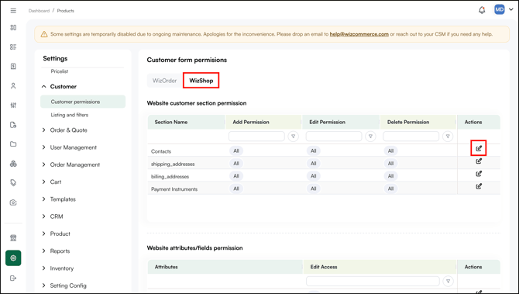Click the Delete Permission filter input
519x294 pixels.
(x=411, y=137)
